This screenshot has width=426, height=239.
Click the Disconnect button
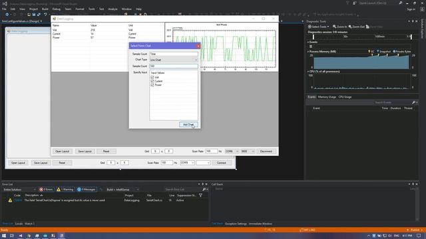click(x=266, y=151)
